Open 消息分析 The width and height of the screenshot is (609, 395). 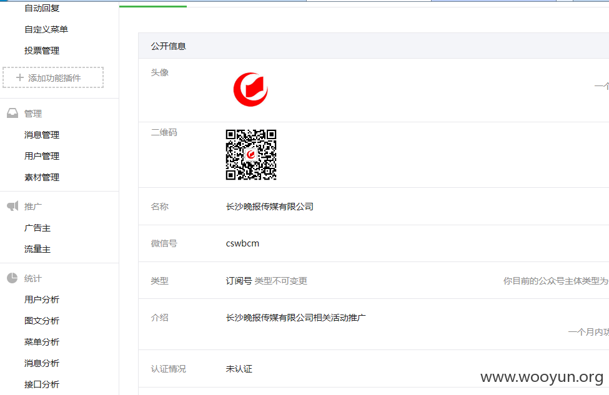[42, 363]
